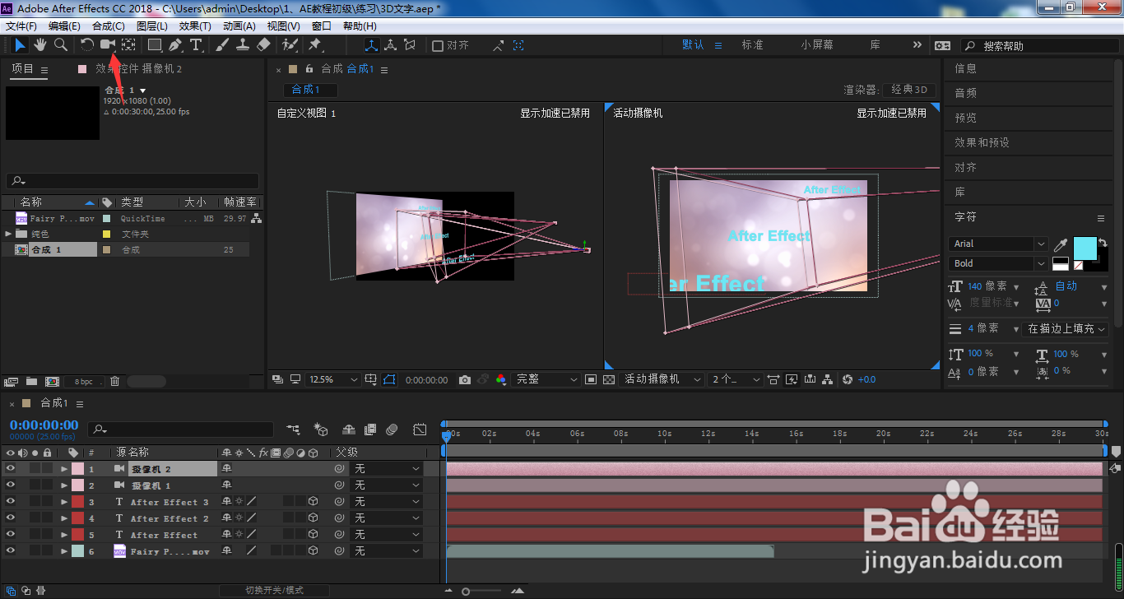Open the 12.5% magnification dropdown
The image size is (1124, 599).
pos(333,379)
